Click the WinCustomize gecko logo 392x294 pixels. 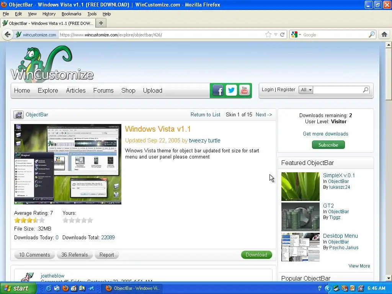pos(52,63)
